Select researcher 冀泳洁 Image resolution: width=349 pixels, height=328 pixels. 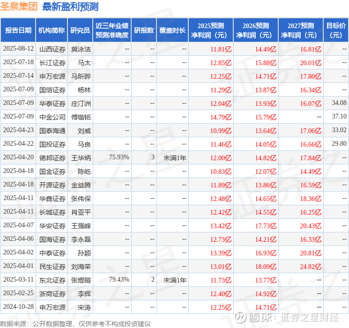[81, 49]
